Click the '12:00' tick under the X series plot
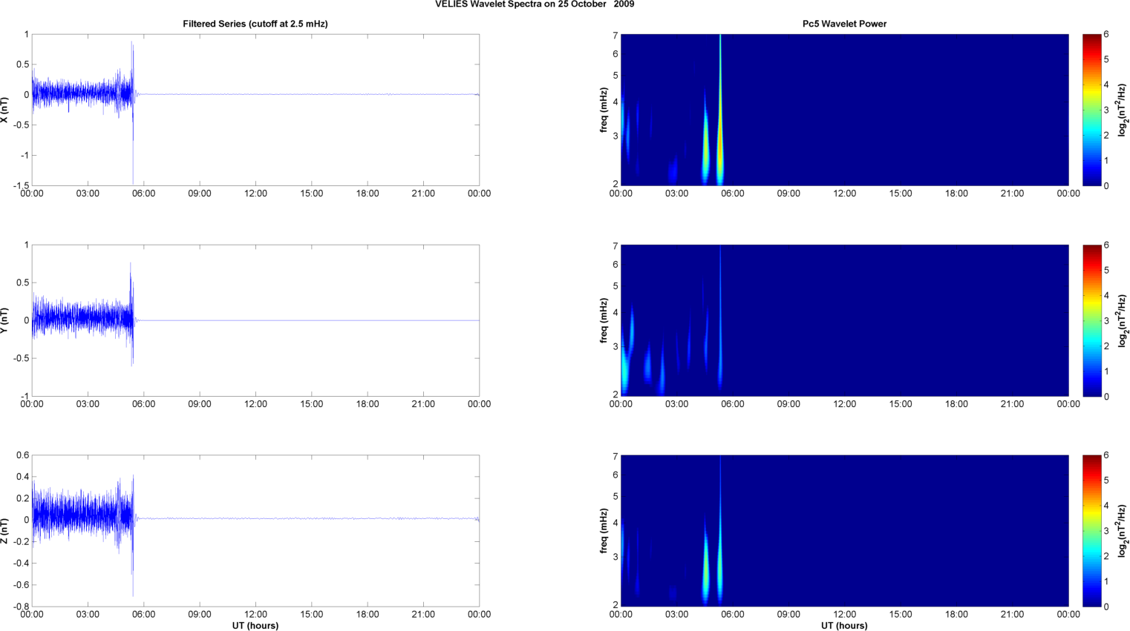 255,194
